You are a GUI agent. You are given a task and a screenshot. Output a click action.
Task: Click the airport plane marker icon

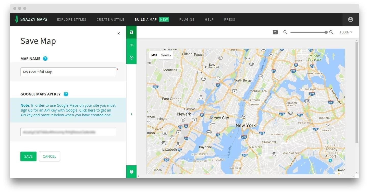(x=330, y=161)
